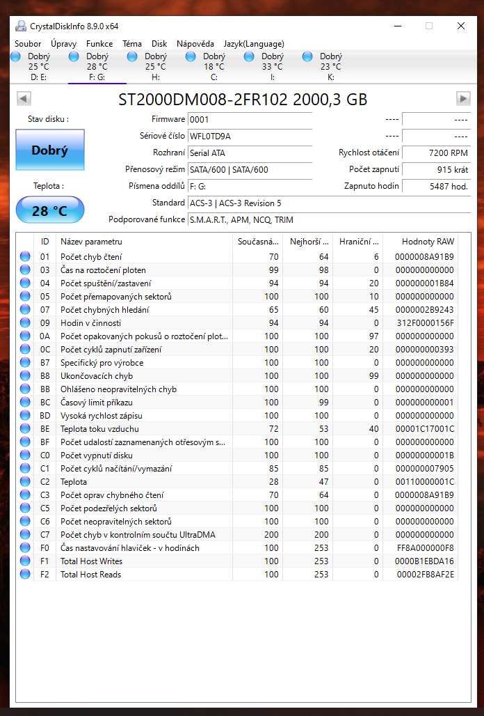
Task: Go to next disk with right arrow
Action: point(463,98)
